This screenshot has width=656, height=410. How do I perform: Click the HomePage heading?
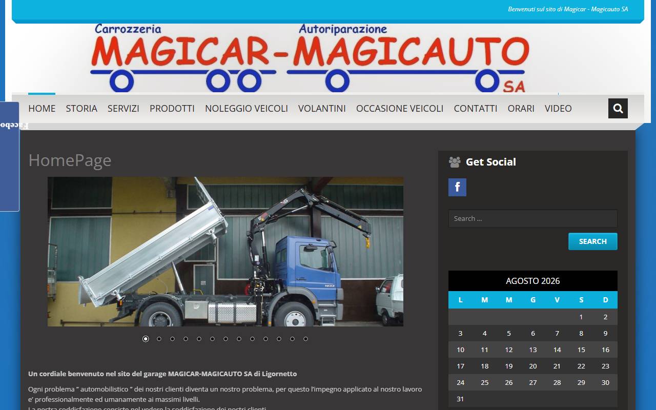tap(70, 160)
